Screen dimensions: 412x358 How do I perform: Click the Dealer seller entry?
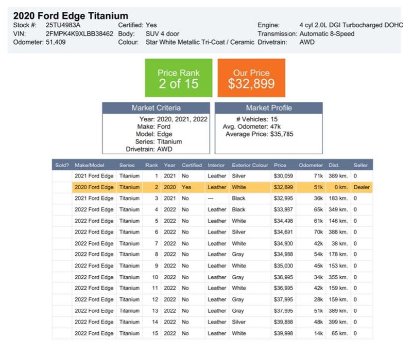pos(361,187)
